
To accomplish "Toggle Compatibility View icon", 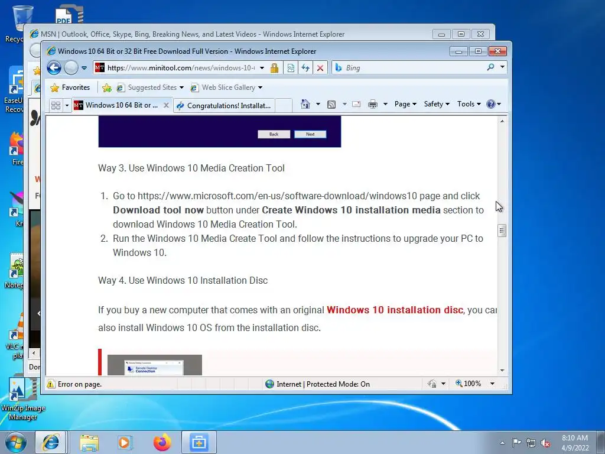I will 291,68.
